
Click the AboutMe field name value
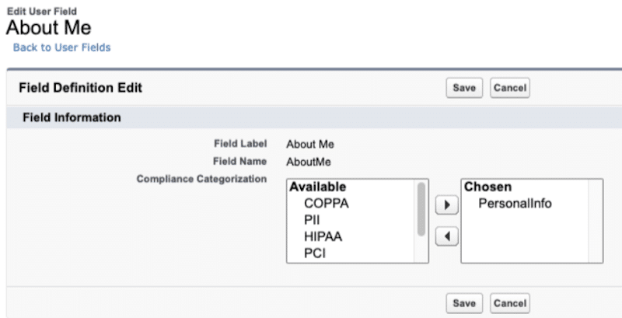[307, 161]
